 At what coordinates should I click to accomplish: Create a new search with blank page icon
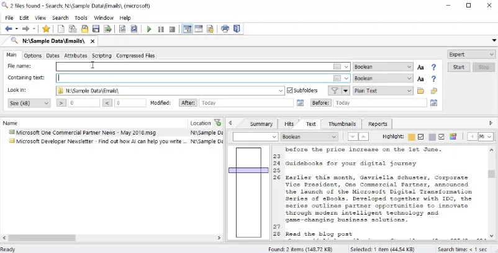(x=61, y=29)
